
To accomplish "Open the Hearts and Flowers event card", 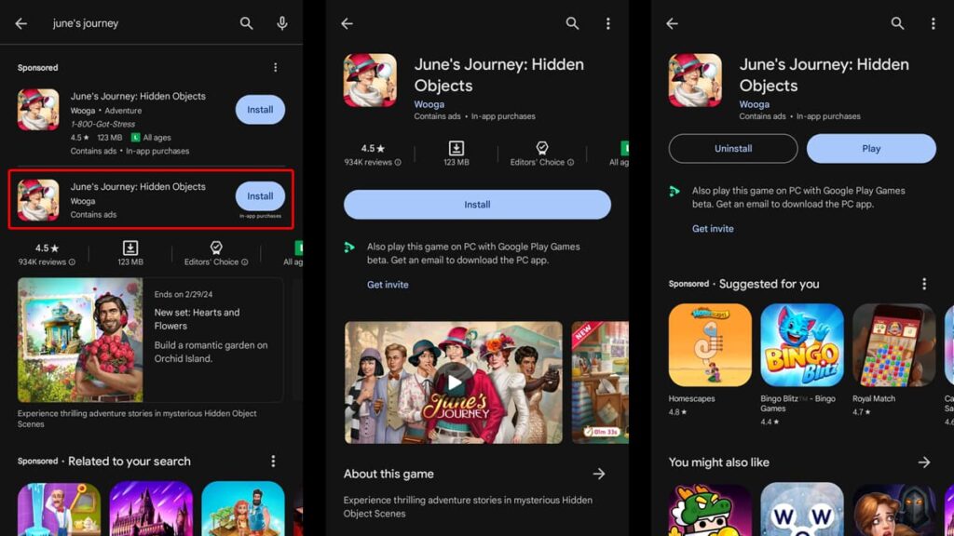I will 150,340.
